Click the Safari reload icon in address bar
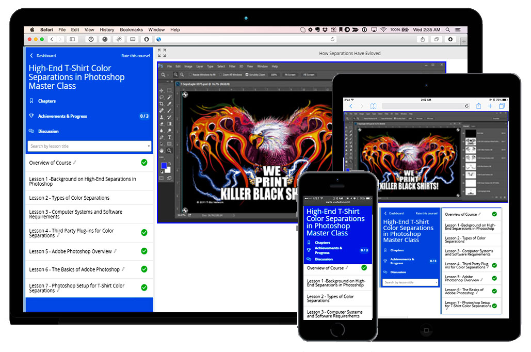The width and height of the screenshot is (531, 352). pyautogui.click(x=332, y=39)
